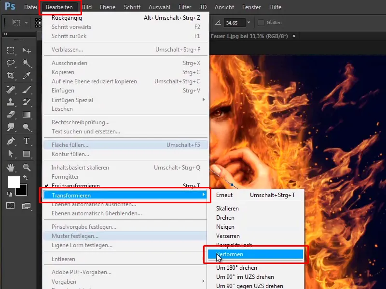Swap foreground and background colors icon
This screenshot has height=289, width=386.
click(26, 177)
